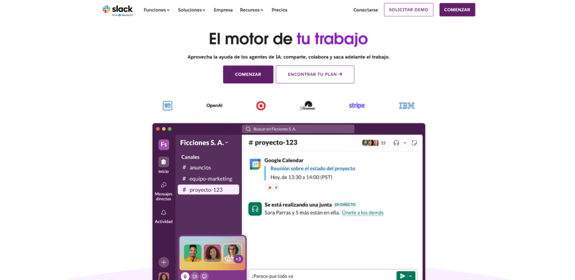Click the Google Calendar app icon
The width and height of the screenshot is (575, 280).
(x=255, y=164)
